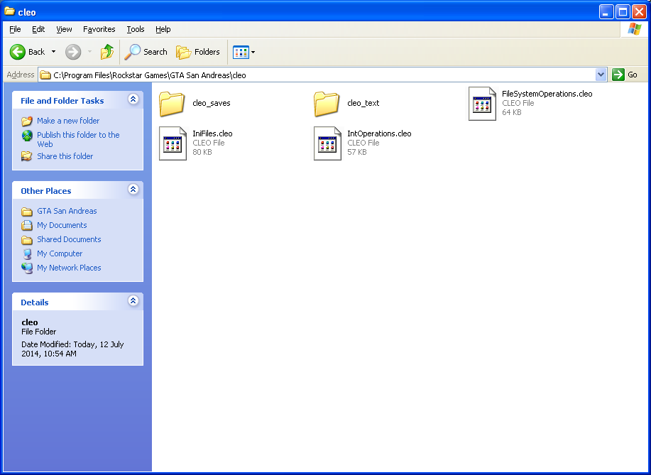Click the My Documents icon
651x475 pixels.
tap(27, 226)
